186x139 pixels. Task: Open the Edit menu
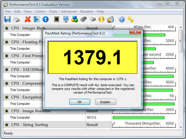pyautogui.click(x=17, y=11)
